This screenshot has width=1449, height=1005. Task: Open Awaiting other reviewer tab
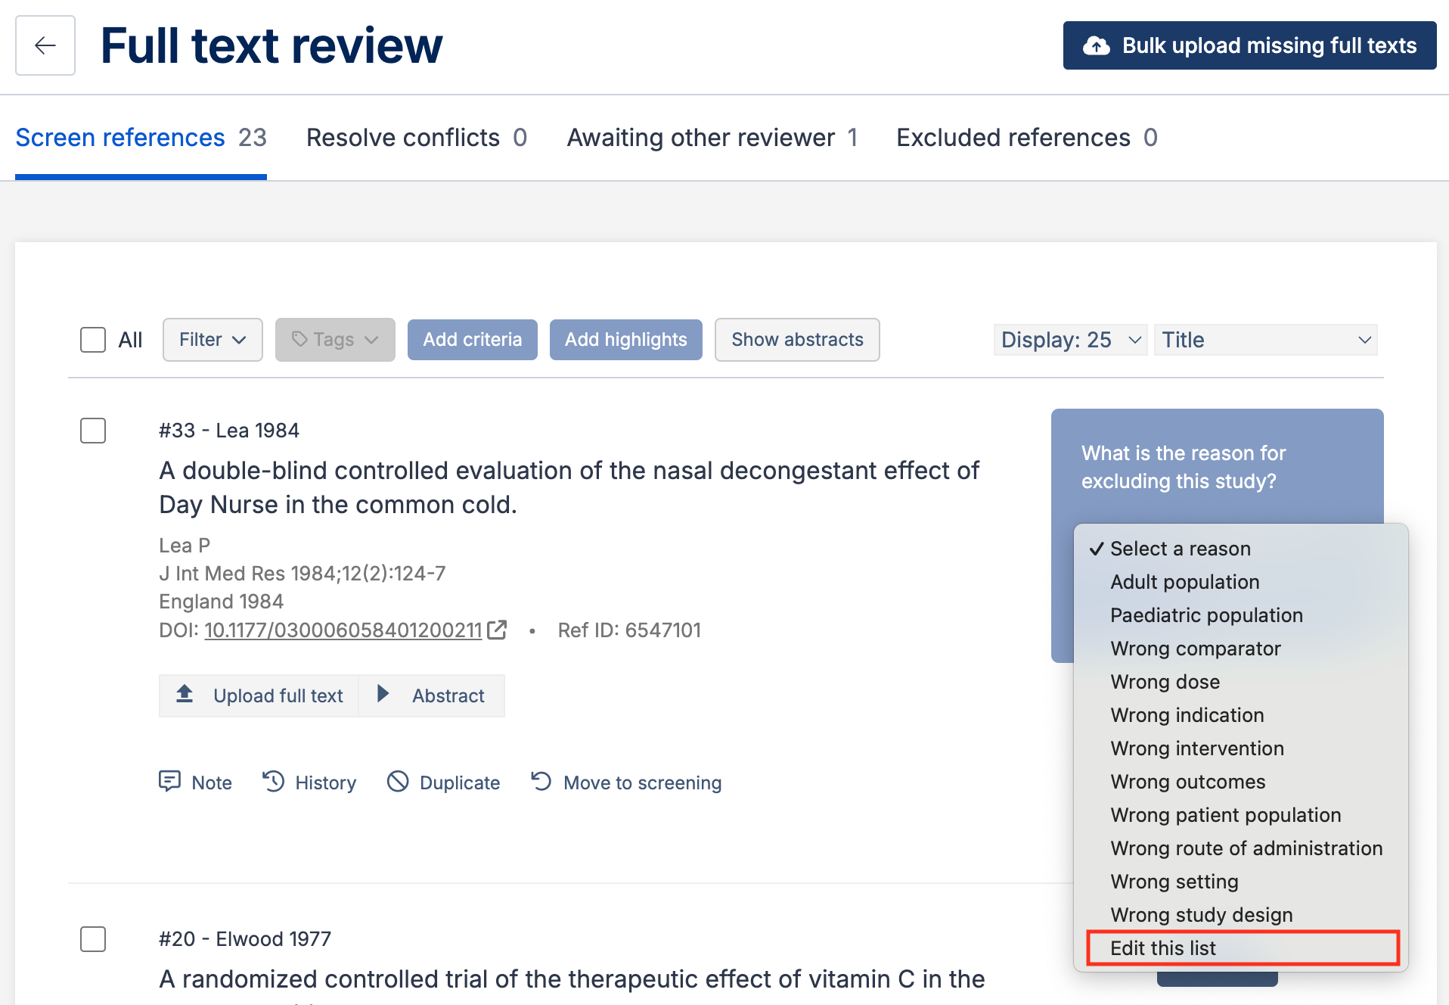(712, 138)
